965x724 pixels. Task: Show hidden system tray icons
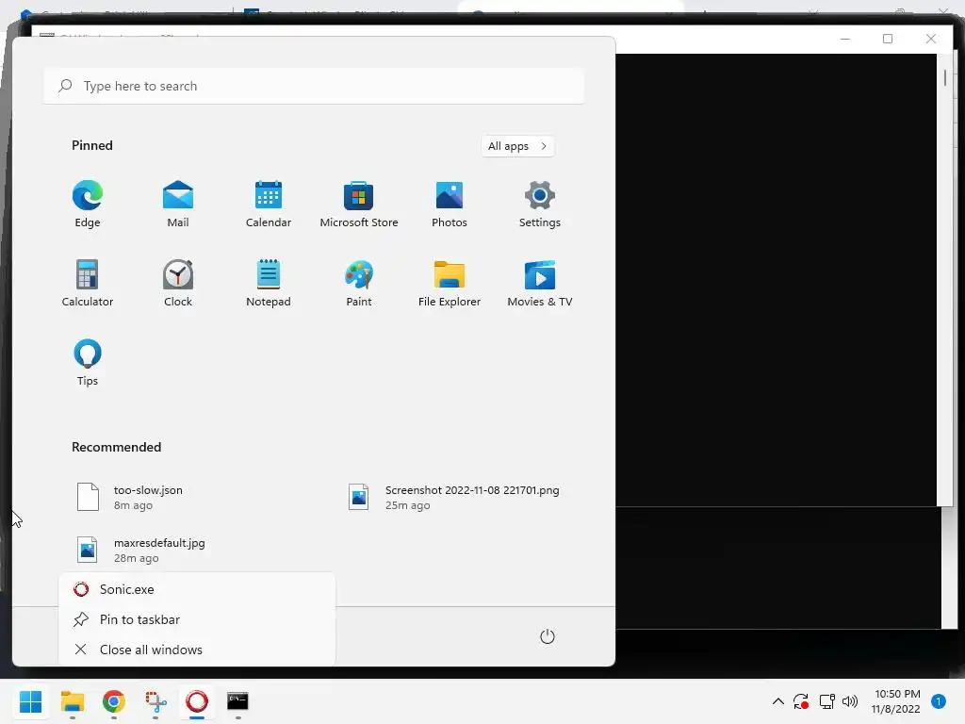point(777,701)
